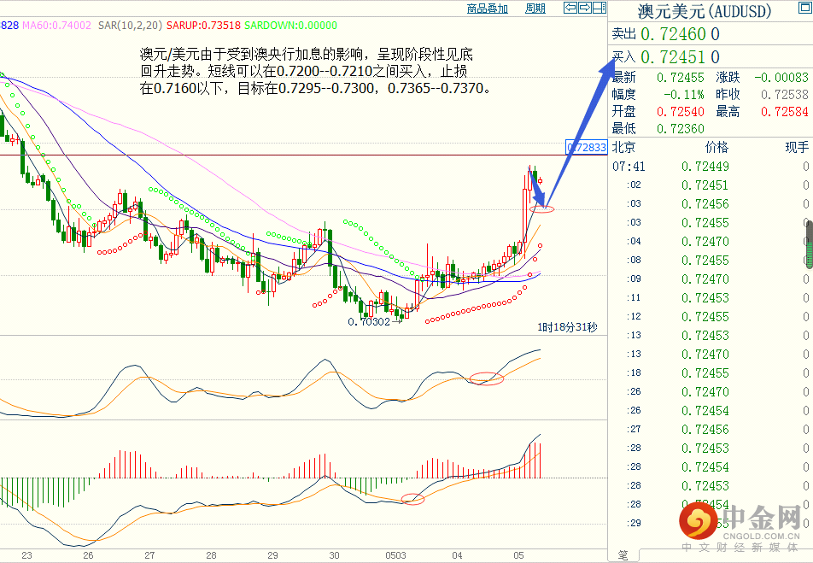Click the 28 date axis label

(x=211, y=555)
